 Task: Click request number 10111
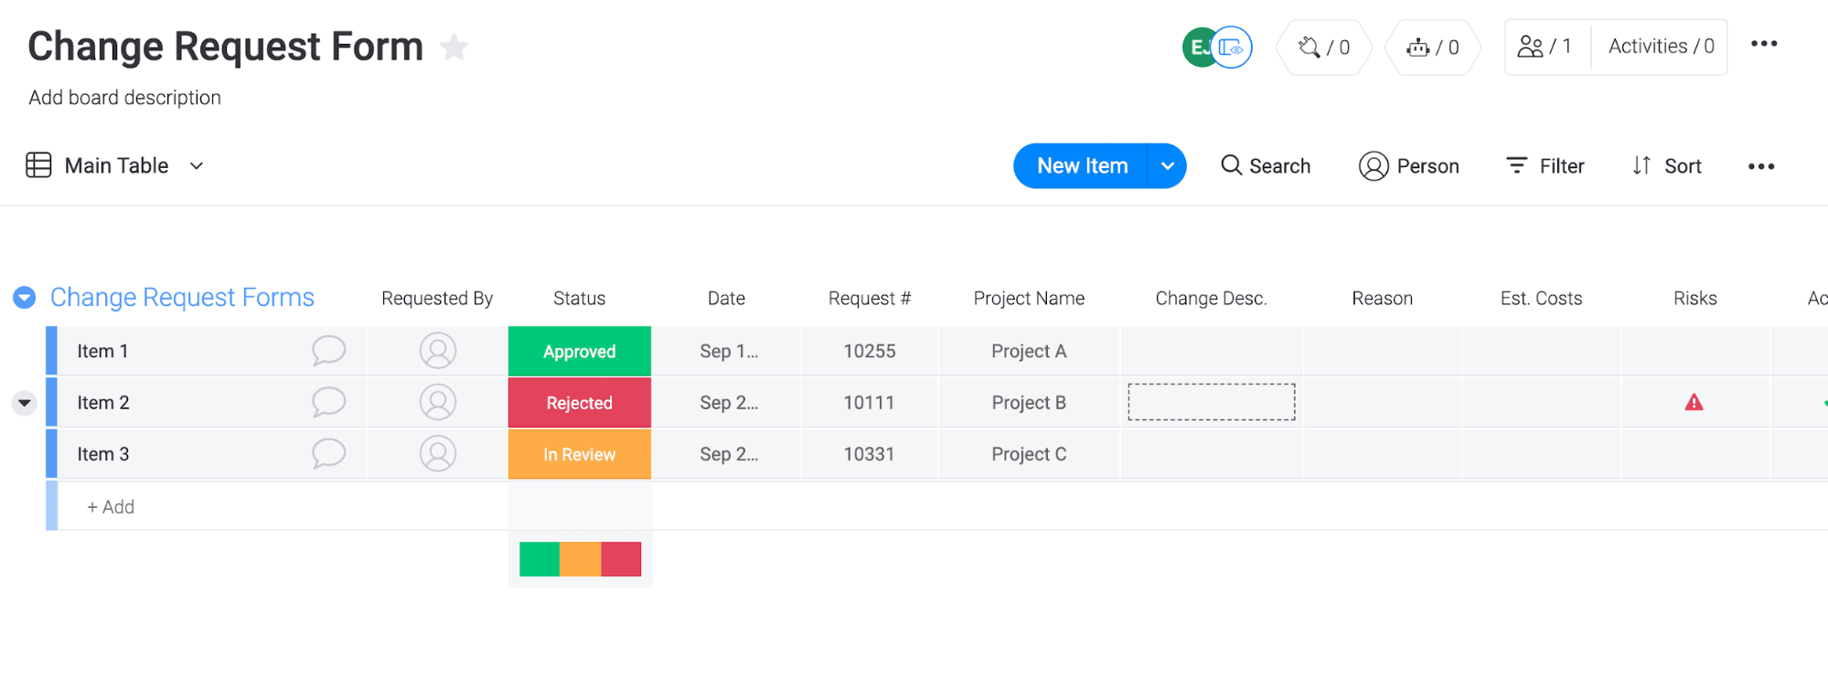pos(870,403)
